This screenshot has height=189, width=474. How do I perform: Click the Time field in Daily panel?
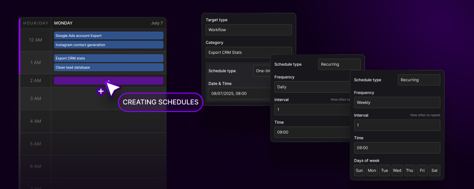[x=312, y=132]
